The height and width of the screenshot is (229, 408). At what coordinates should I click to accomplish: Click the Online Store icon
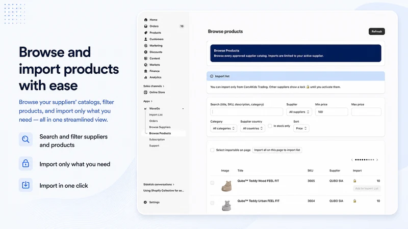click(x=145, y=92)
